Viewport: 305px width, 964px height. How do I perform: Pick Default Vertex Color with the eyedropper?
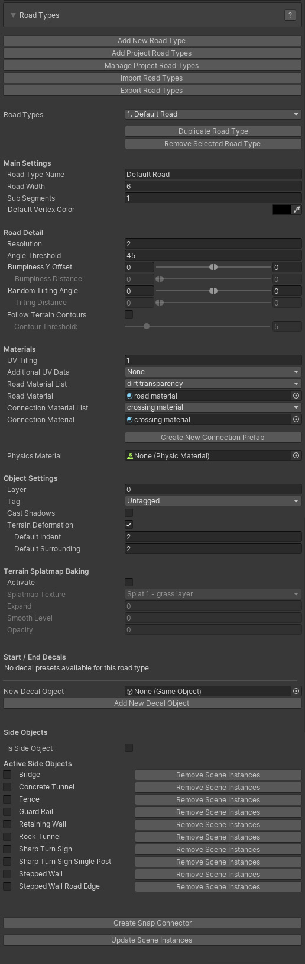point(297,210)
